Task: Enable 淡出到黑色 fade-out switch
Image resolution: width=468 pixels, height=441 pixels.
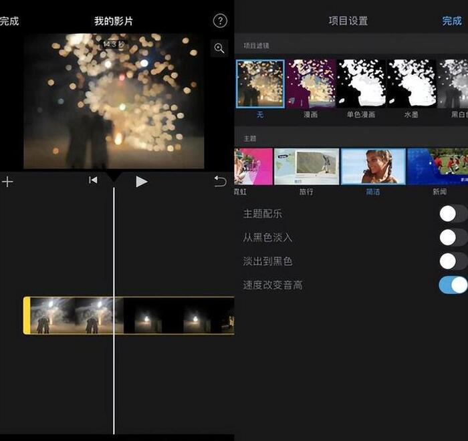Action: coord(453,261)
